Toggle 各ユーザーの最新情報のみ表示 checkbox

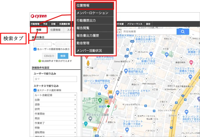[x=35, y=49]
